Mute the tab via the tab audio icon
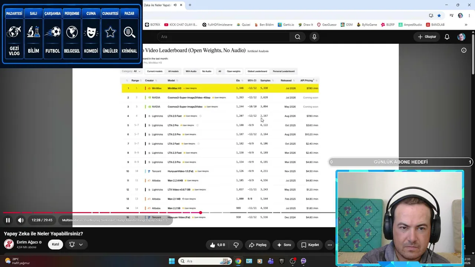The height and width of the screenshot is (267, 475). [x=175, y=5]
